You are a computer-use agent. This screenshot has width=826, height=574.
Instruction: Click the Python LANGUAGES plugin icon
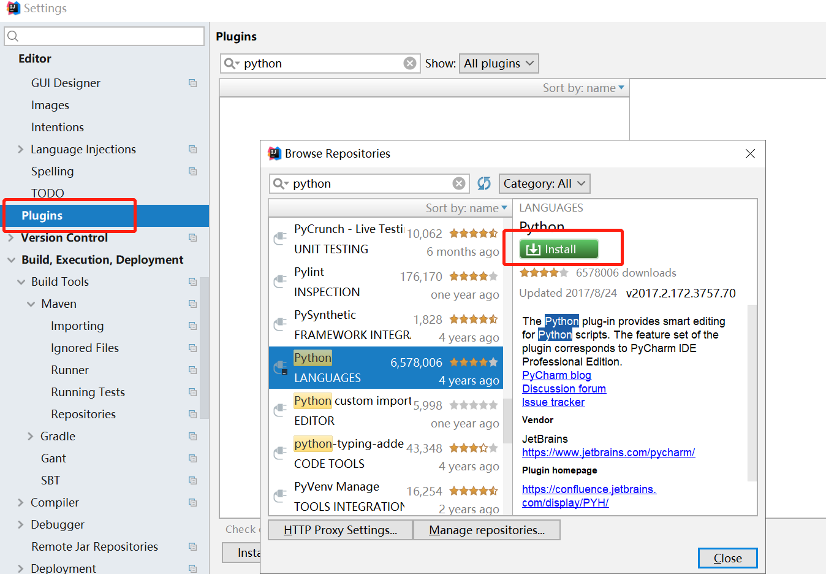[x=281, y=367]
